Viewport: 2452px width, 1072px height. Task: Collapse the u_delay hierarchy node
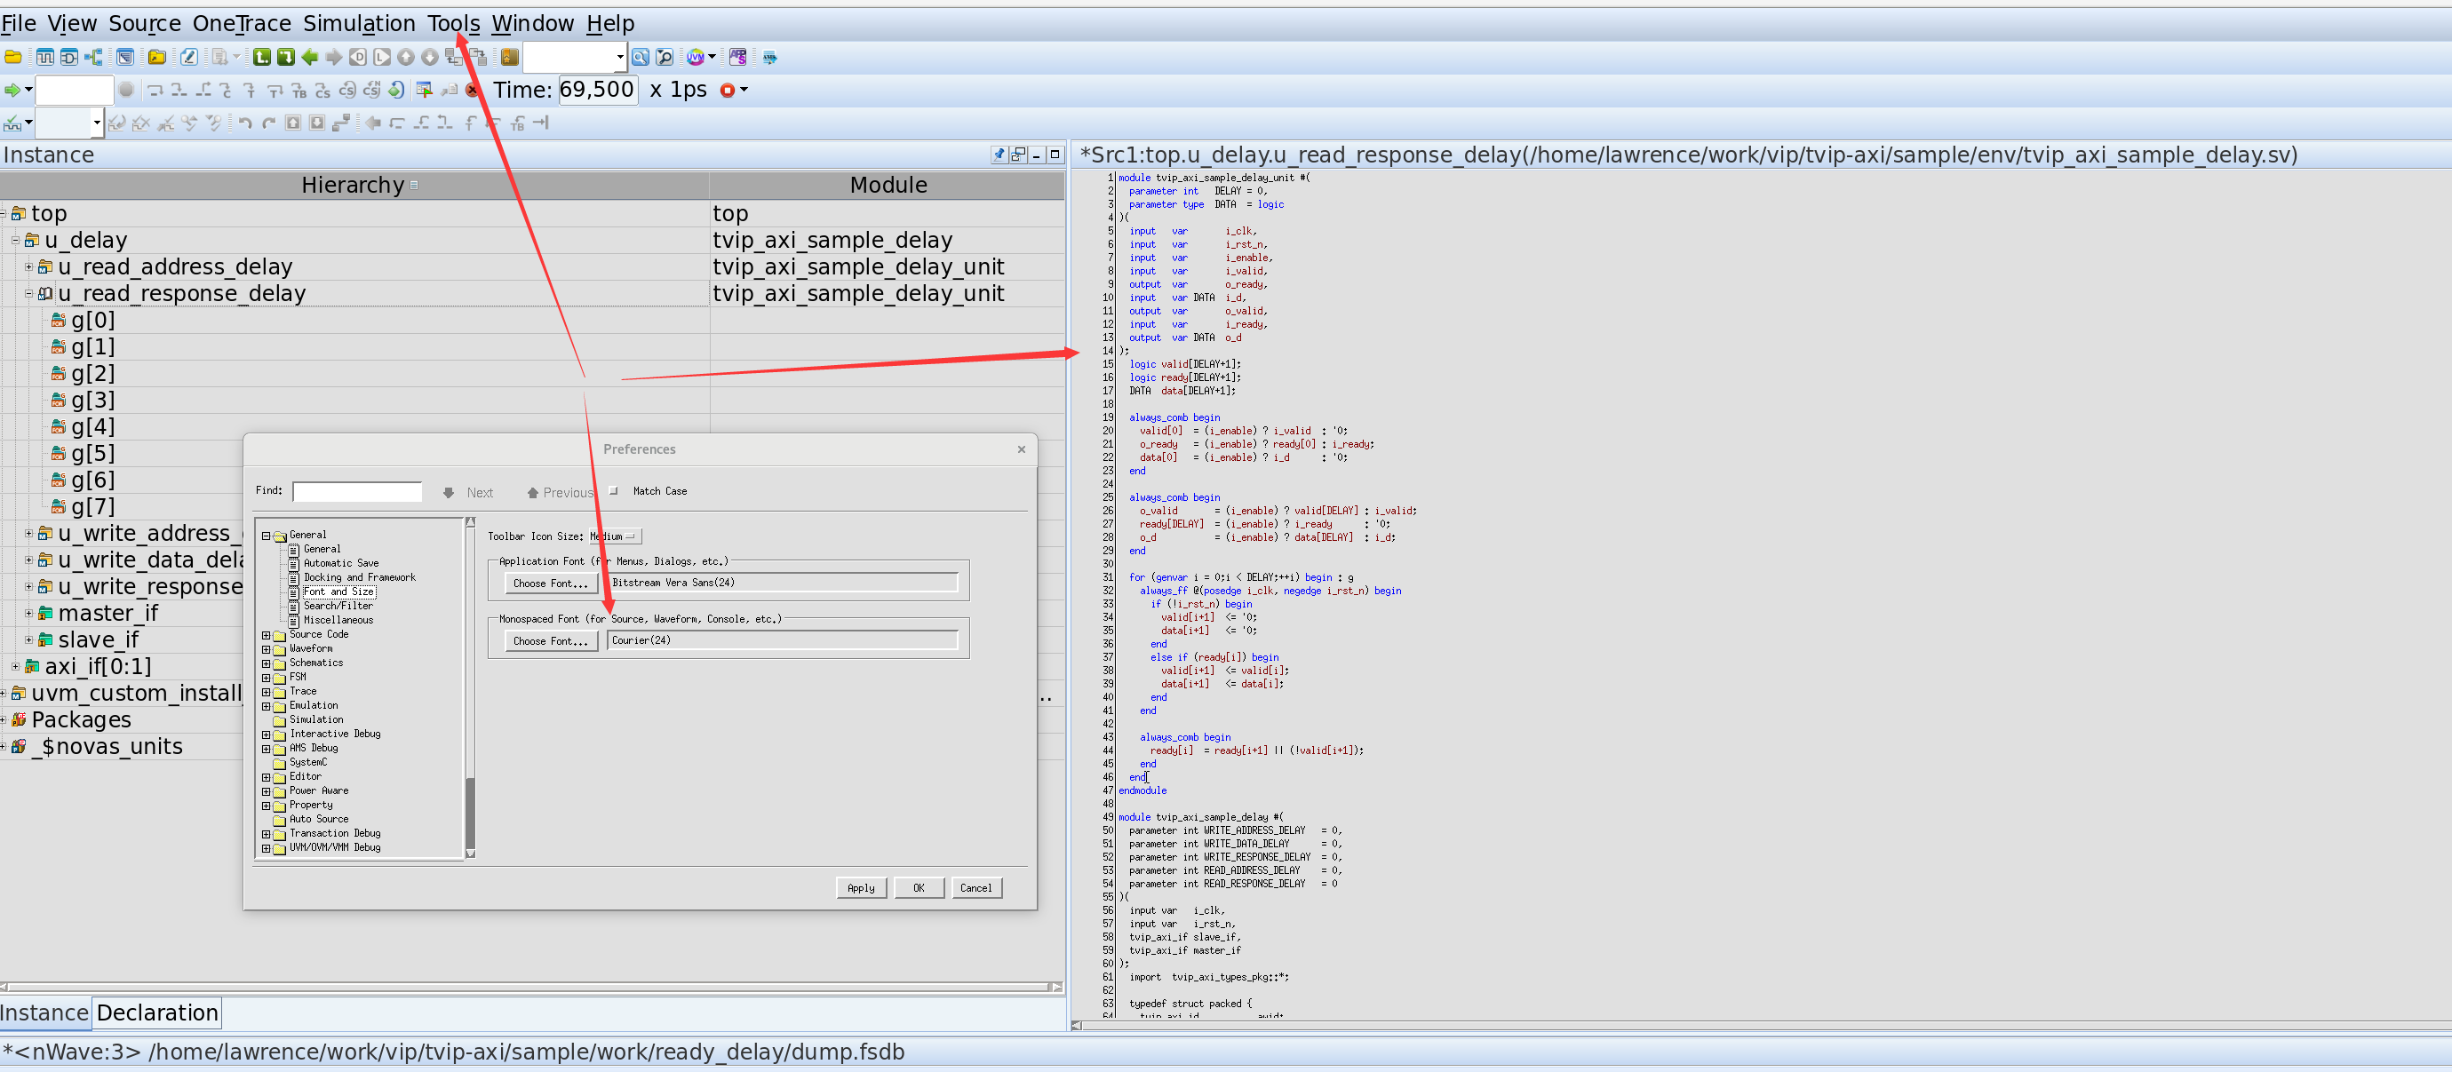click(15, 241)
